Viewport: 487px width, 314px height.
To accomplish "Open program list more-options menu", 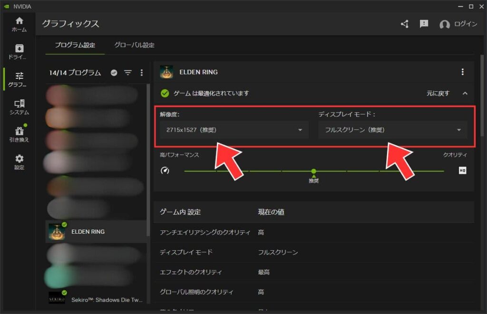I will (142, 73).
